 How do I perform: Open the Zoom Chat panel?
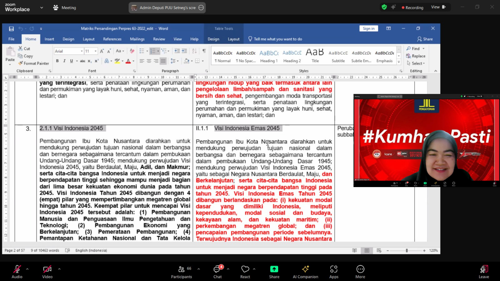coord(218,271)
